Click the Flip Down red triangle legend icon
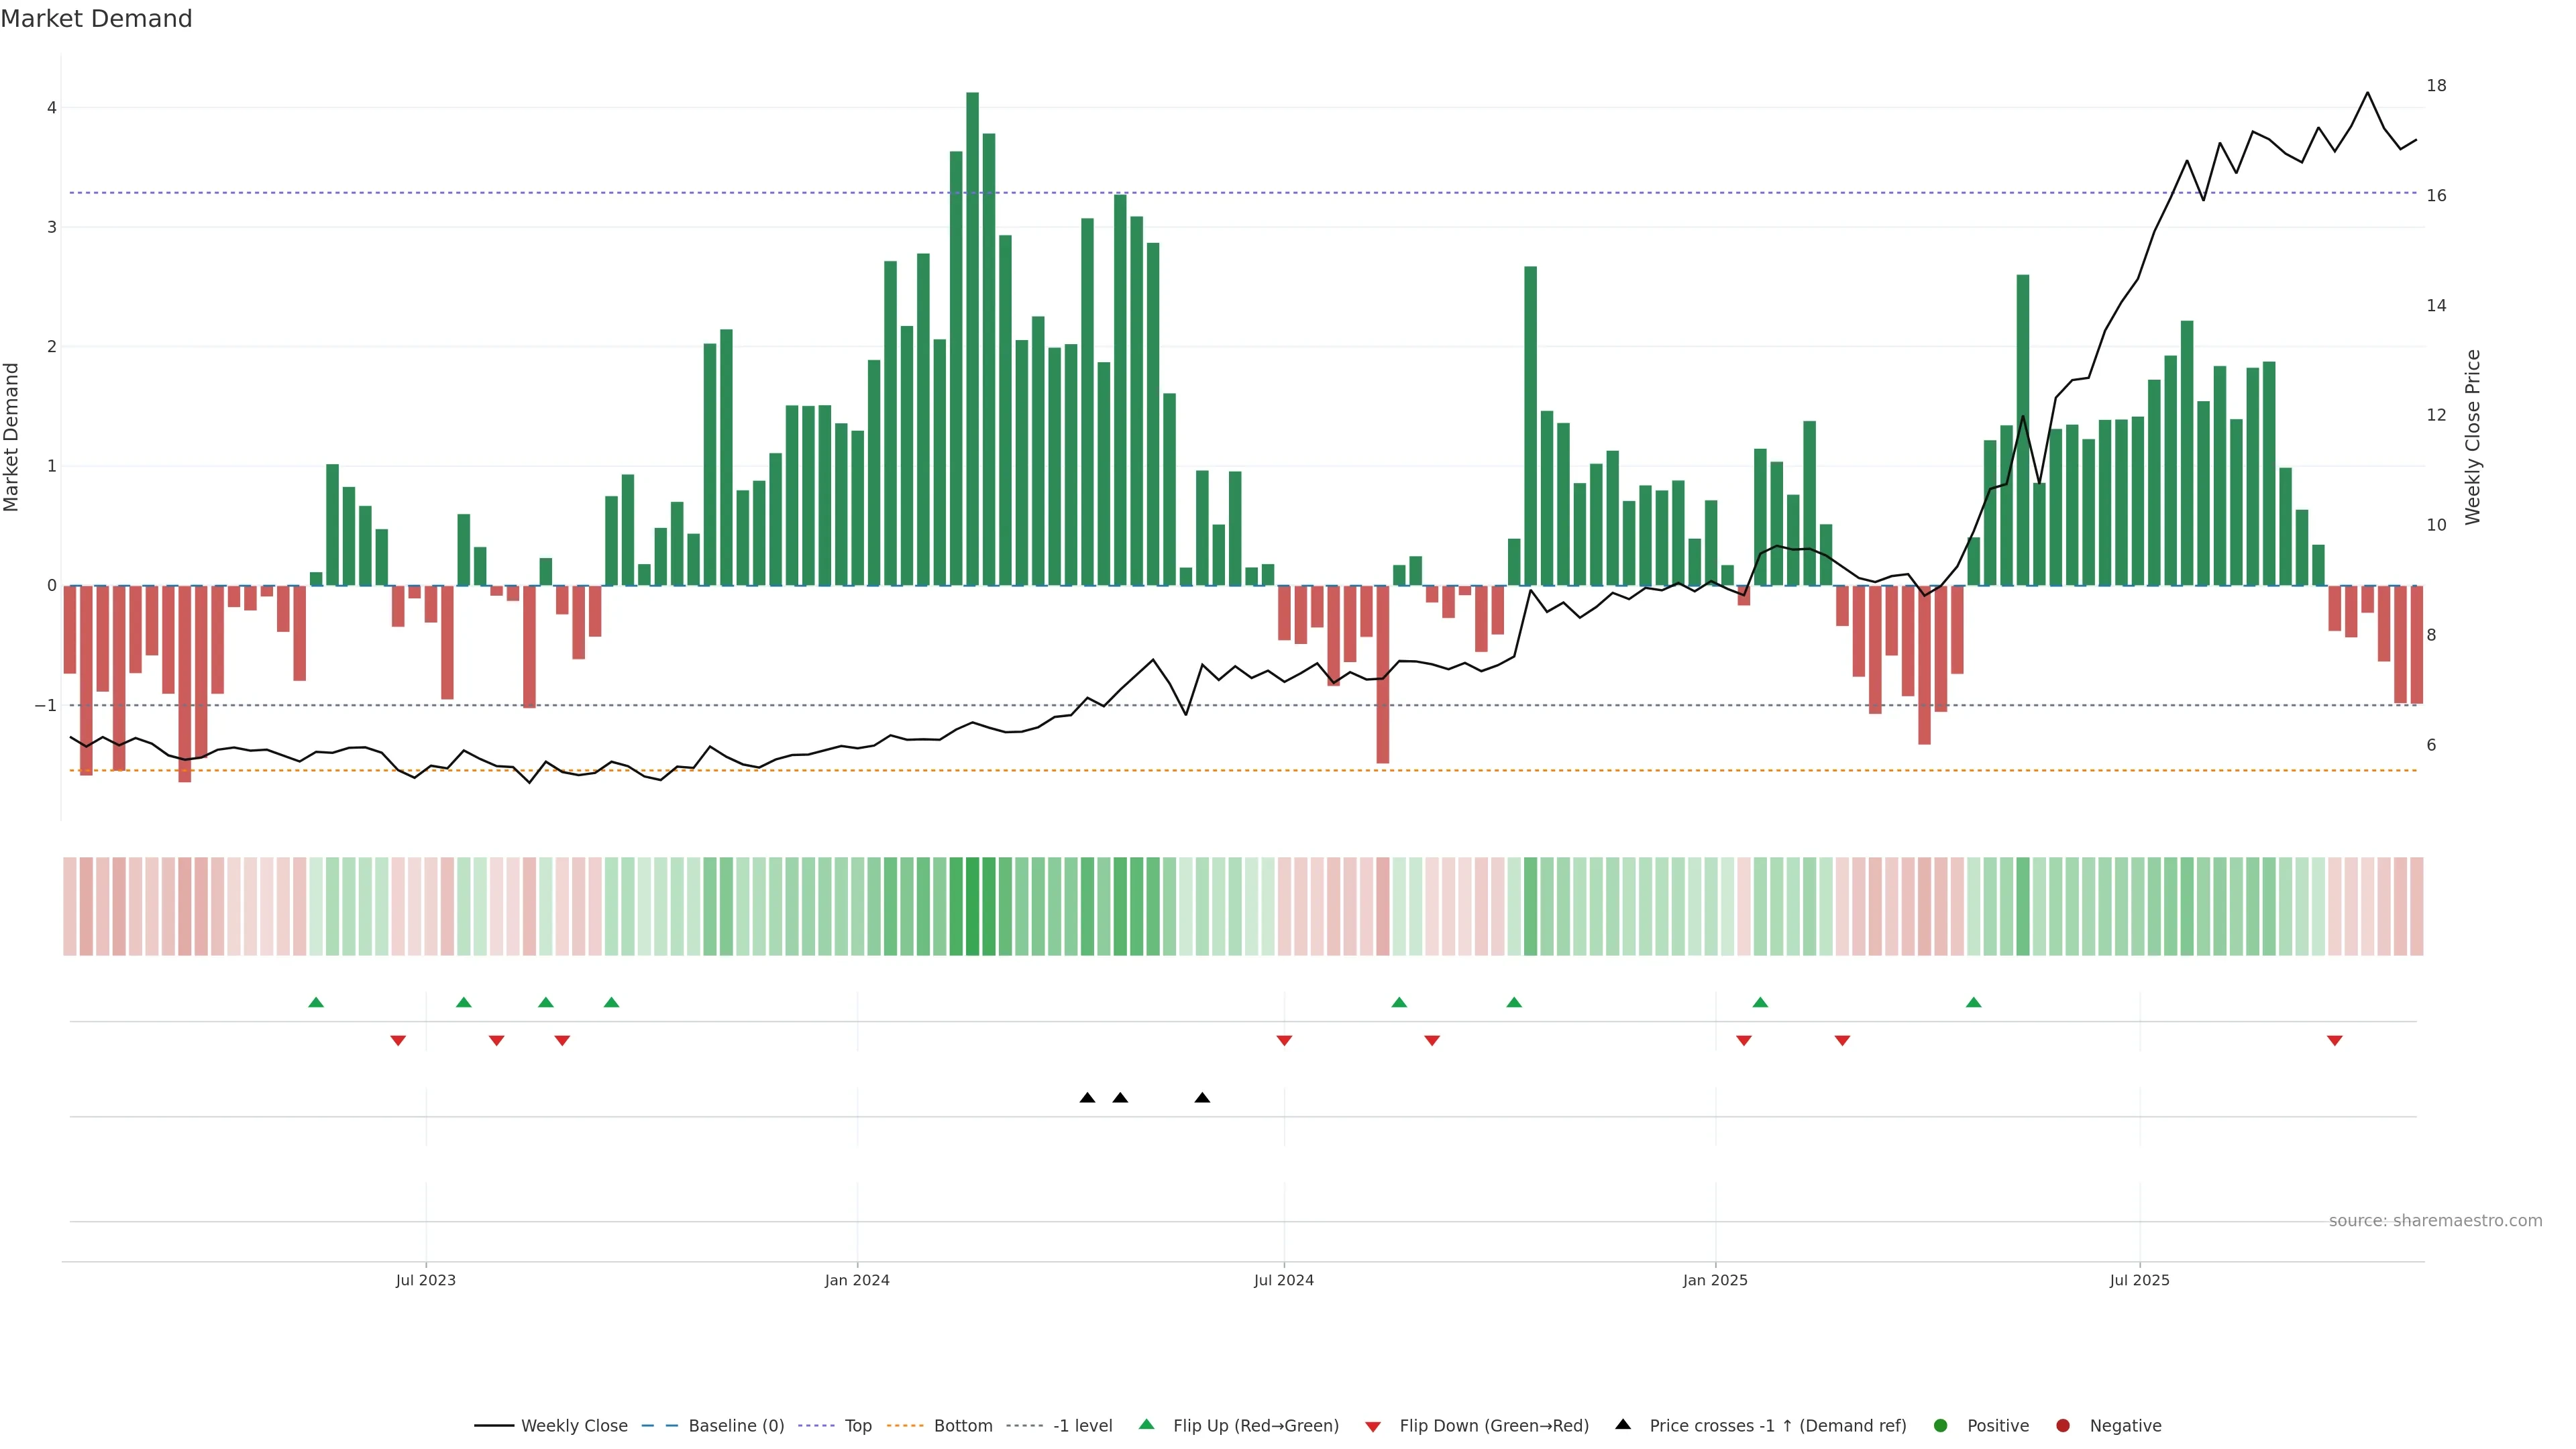The height and width of the screenshot is (1449, 2576). pyautogui.click(x=1373, y=1427)
